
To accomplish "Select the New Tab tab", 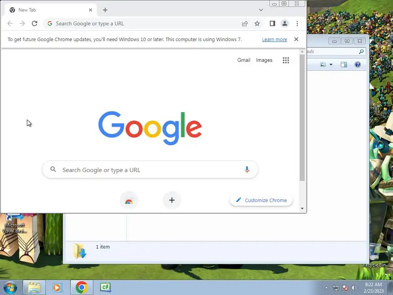I will point(50,10).
